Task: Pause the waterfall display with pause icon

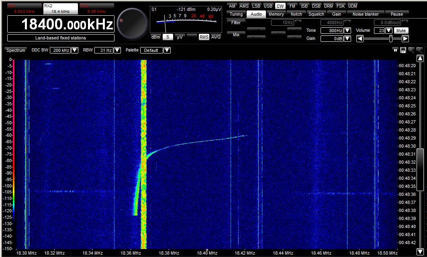Action: point(395,50)
